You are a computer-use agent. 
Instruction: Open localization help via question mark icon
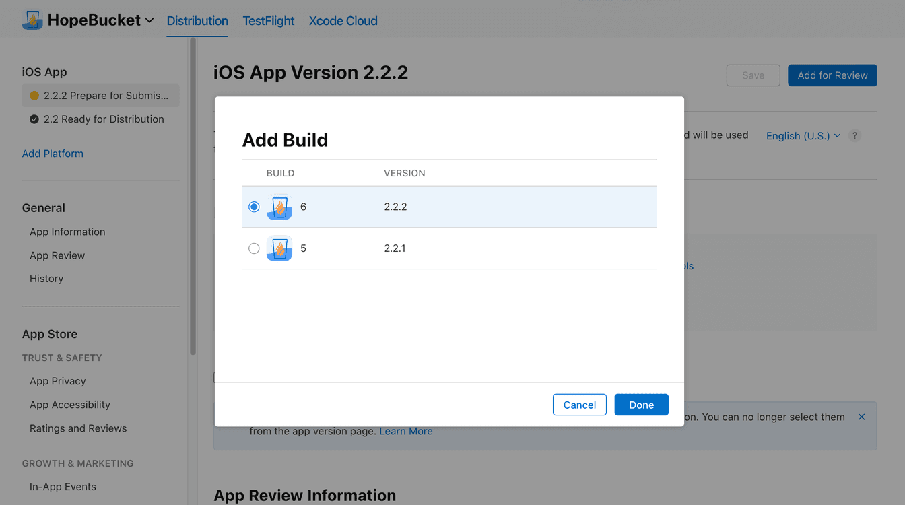click(x=854, y=135)
